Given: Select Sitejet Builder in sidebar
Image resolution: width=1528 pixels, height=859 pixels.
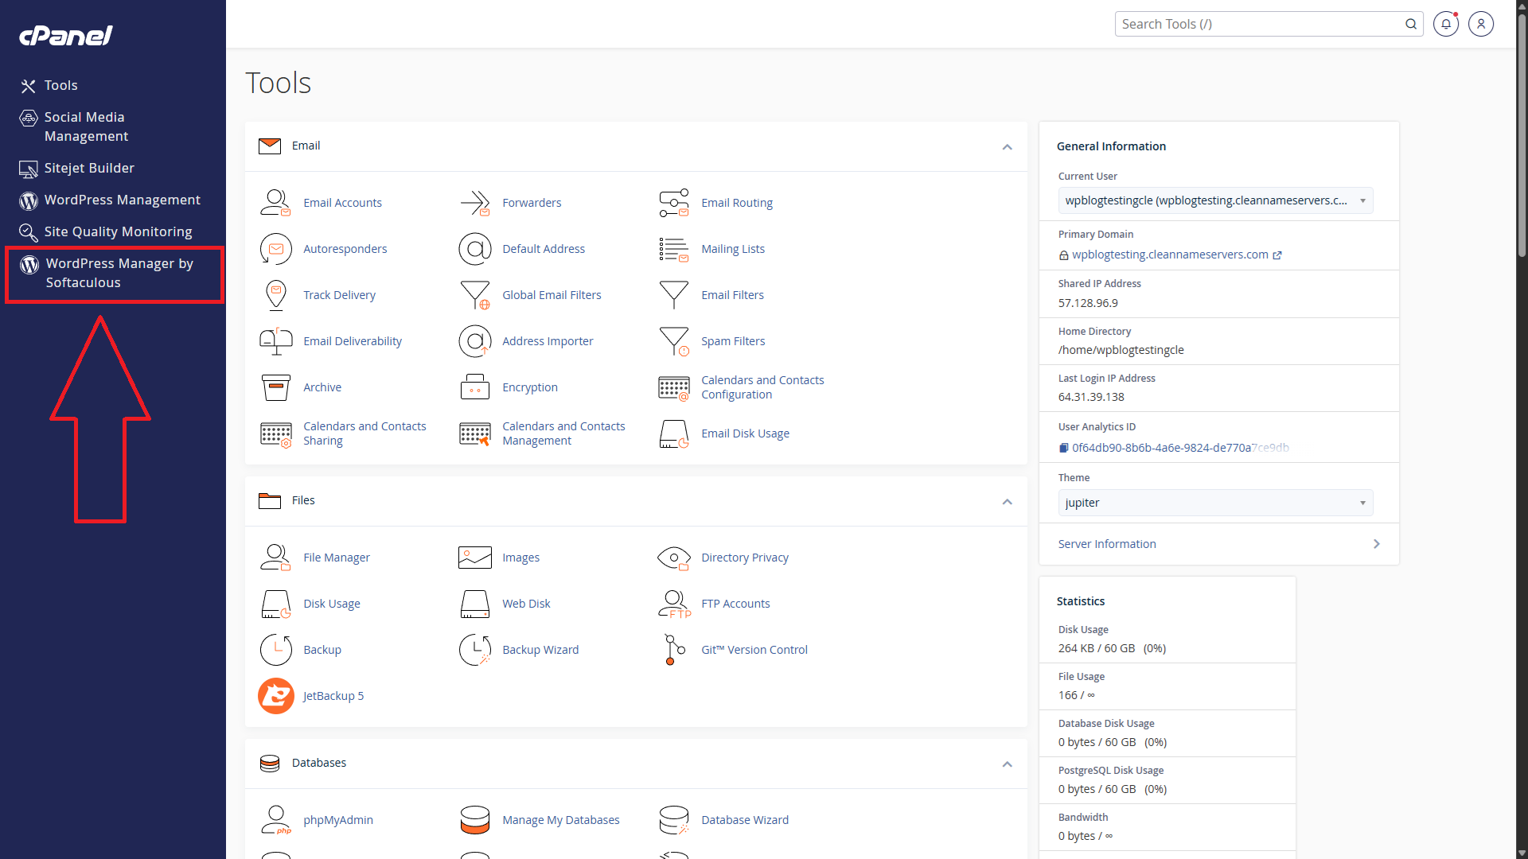Looking at the screenshot, I should tap(76, 168).
